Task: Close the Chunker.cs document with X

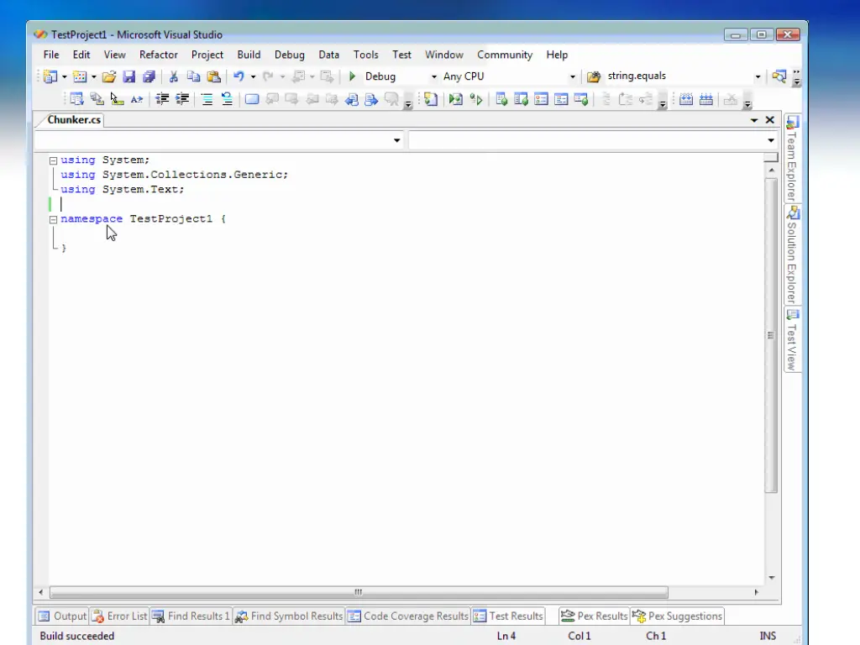Action: coord(770,120)
